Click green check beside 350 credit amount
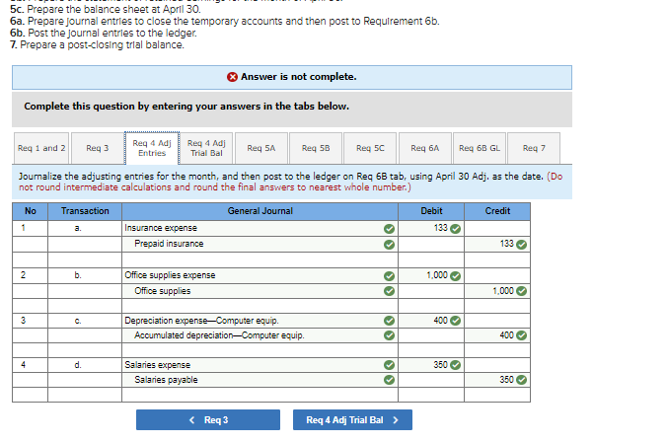The width and height of the screenshot is (668, 443). coord(521,380)
